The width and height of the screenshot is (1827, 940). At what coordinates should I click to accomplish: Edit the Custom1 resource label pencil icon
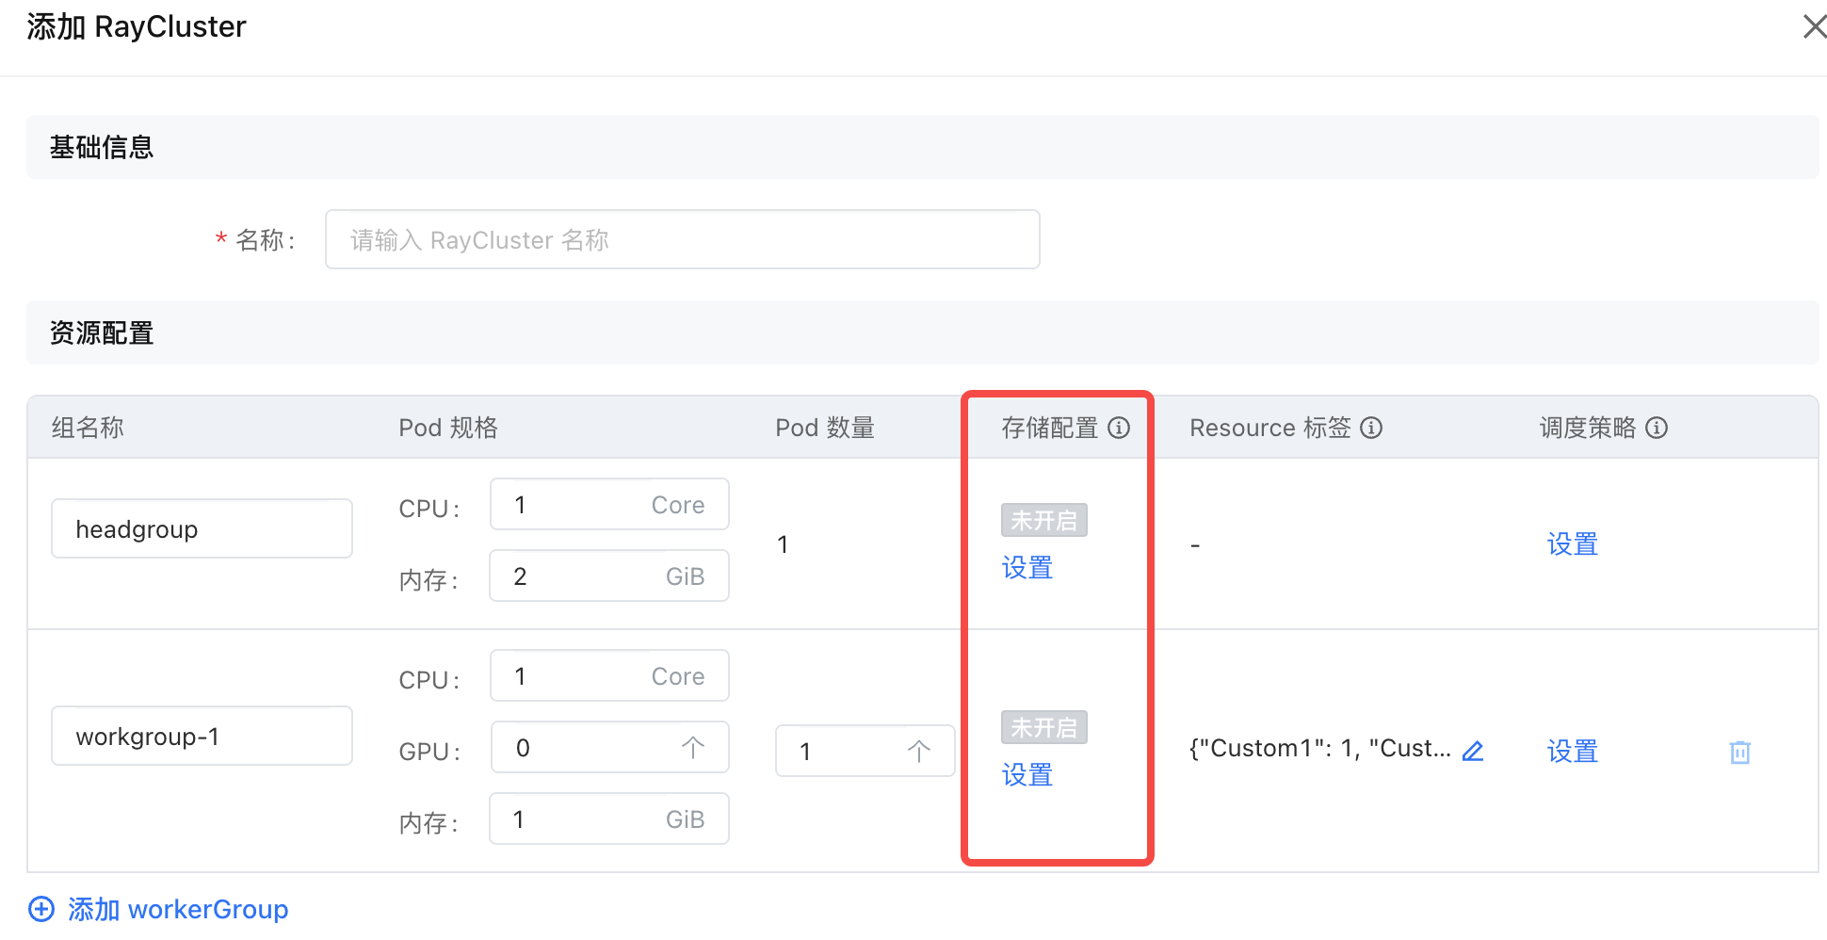(1473, 751)
